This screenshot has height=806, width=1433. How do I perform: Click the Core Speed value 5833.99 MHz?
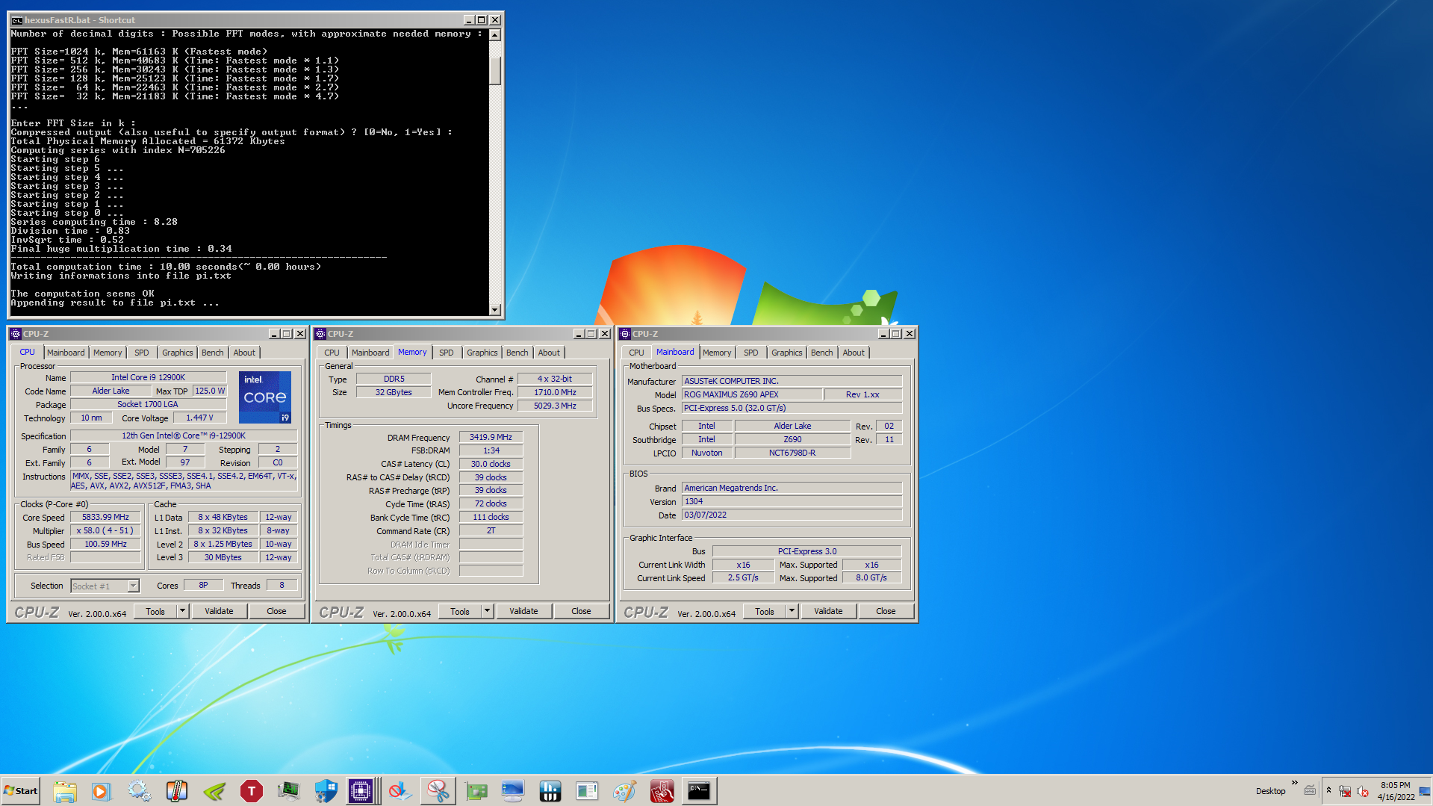pos(105,517)
